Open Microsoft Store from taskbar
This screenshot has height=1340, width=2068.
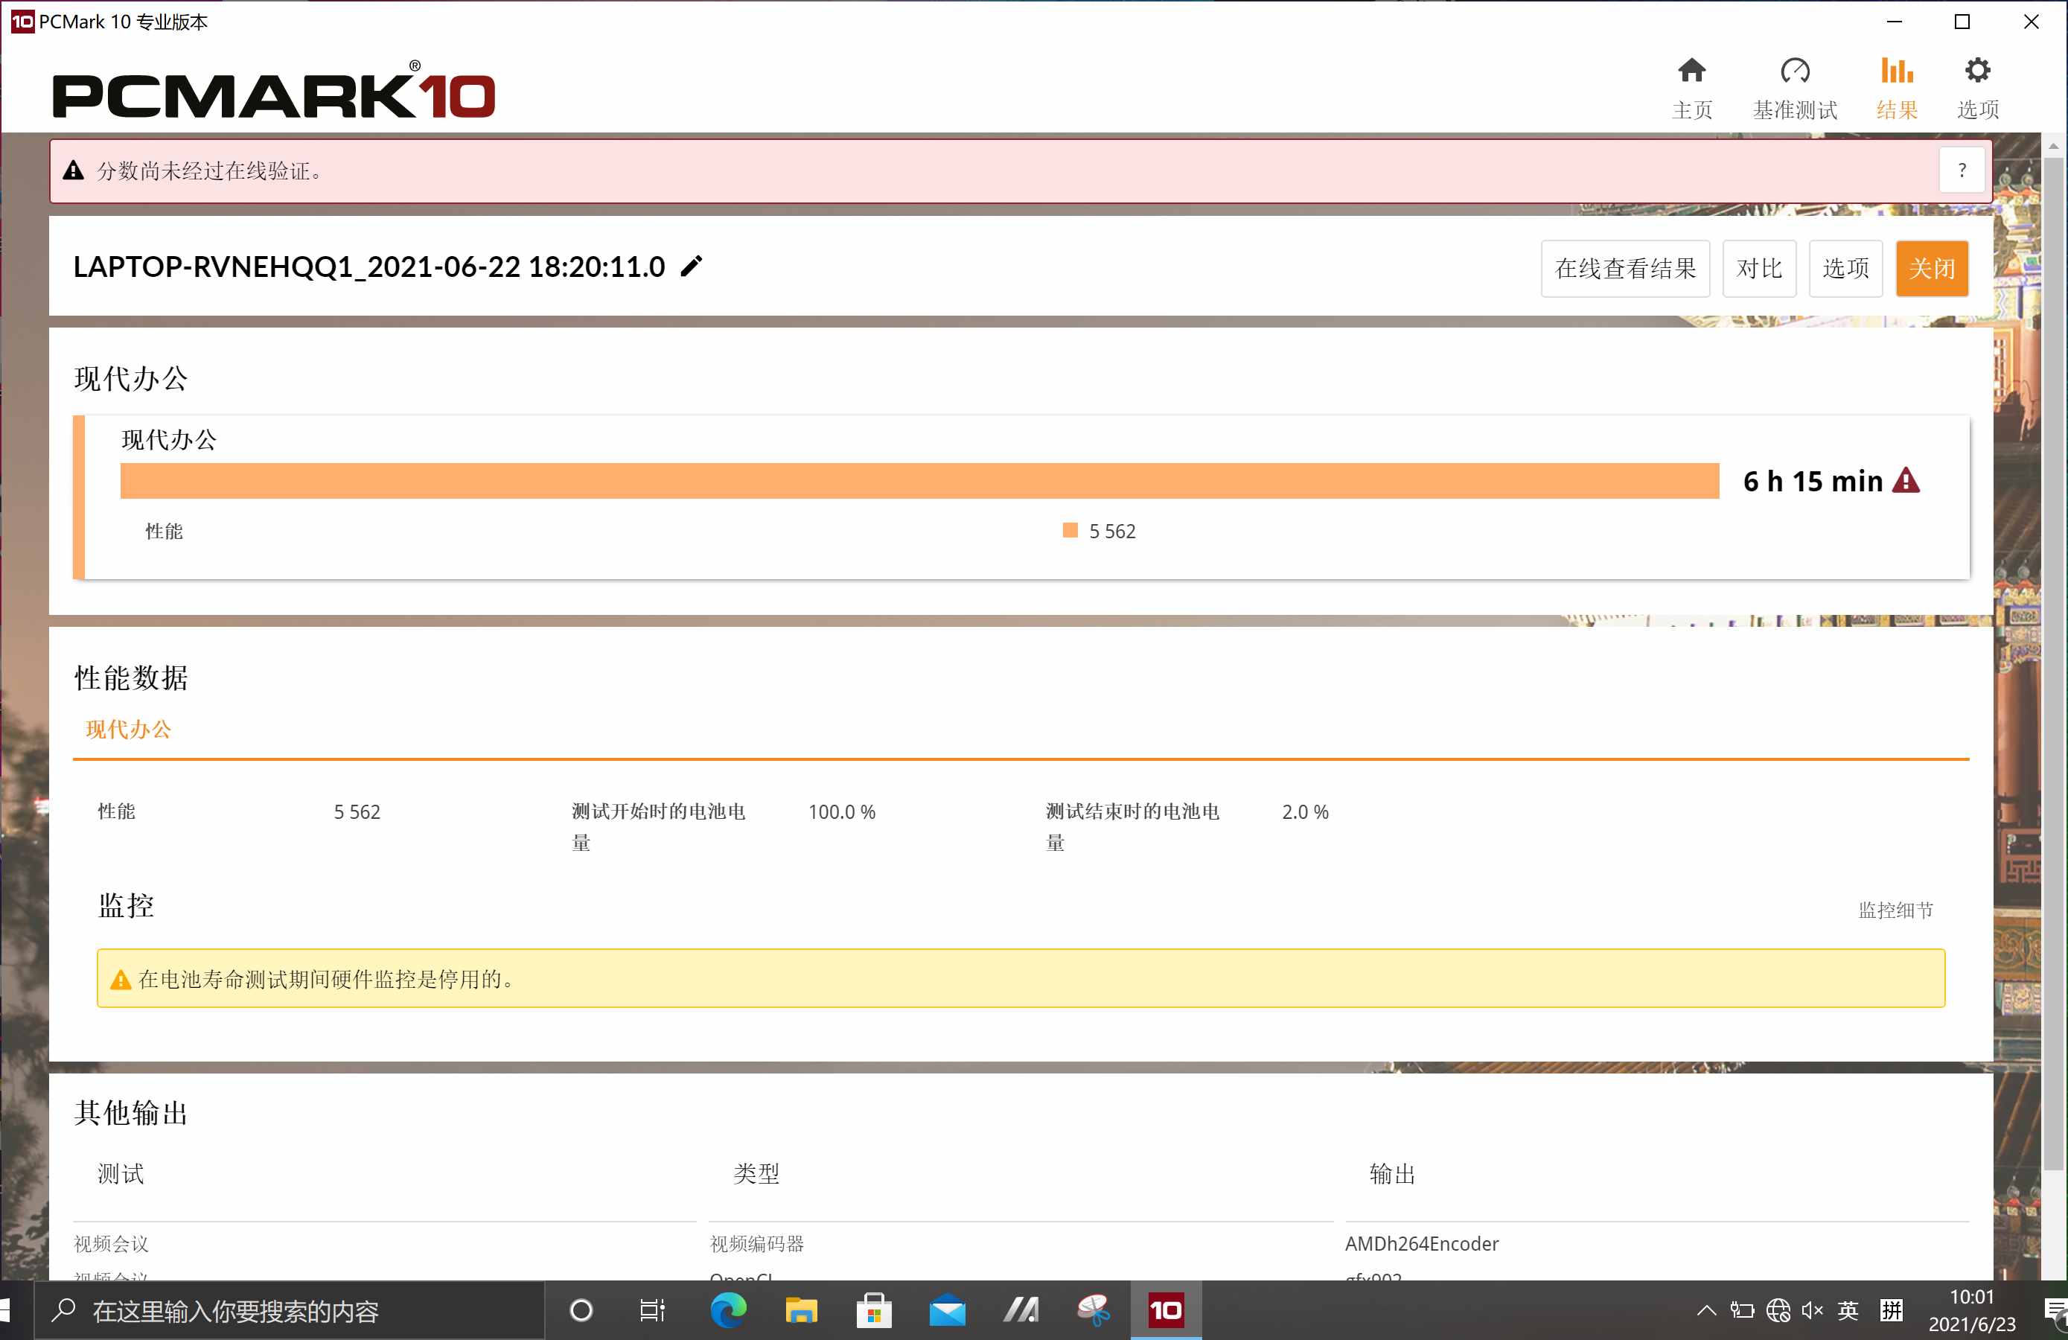[874, 1310]
